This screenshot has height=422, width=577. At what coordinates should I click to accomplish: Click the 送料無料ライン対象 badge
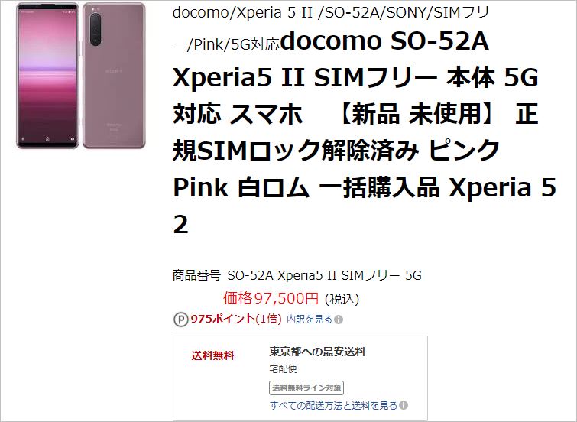click(x=306, y=388)
